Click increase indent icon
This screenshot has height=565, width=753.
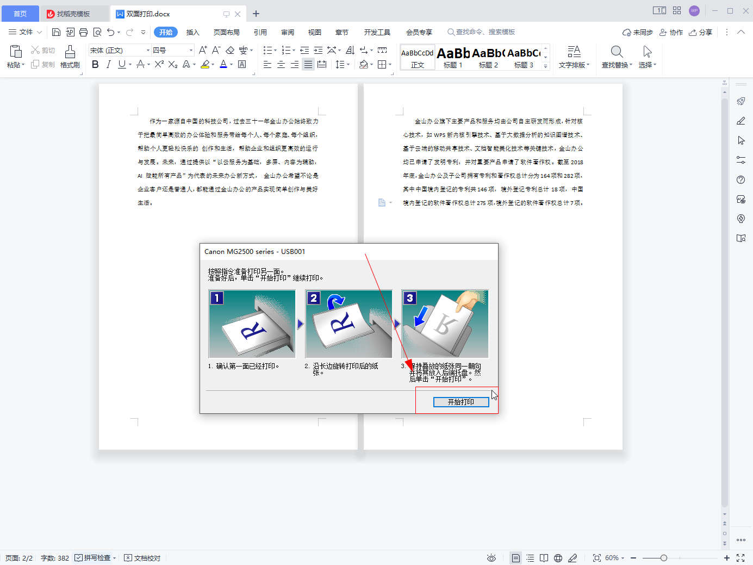pyautogui.click(x=318, y=50)
